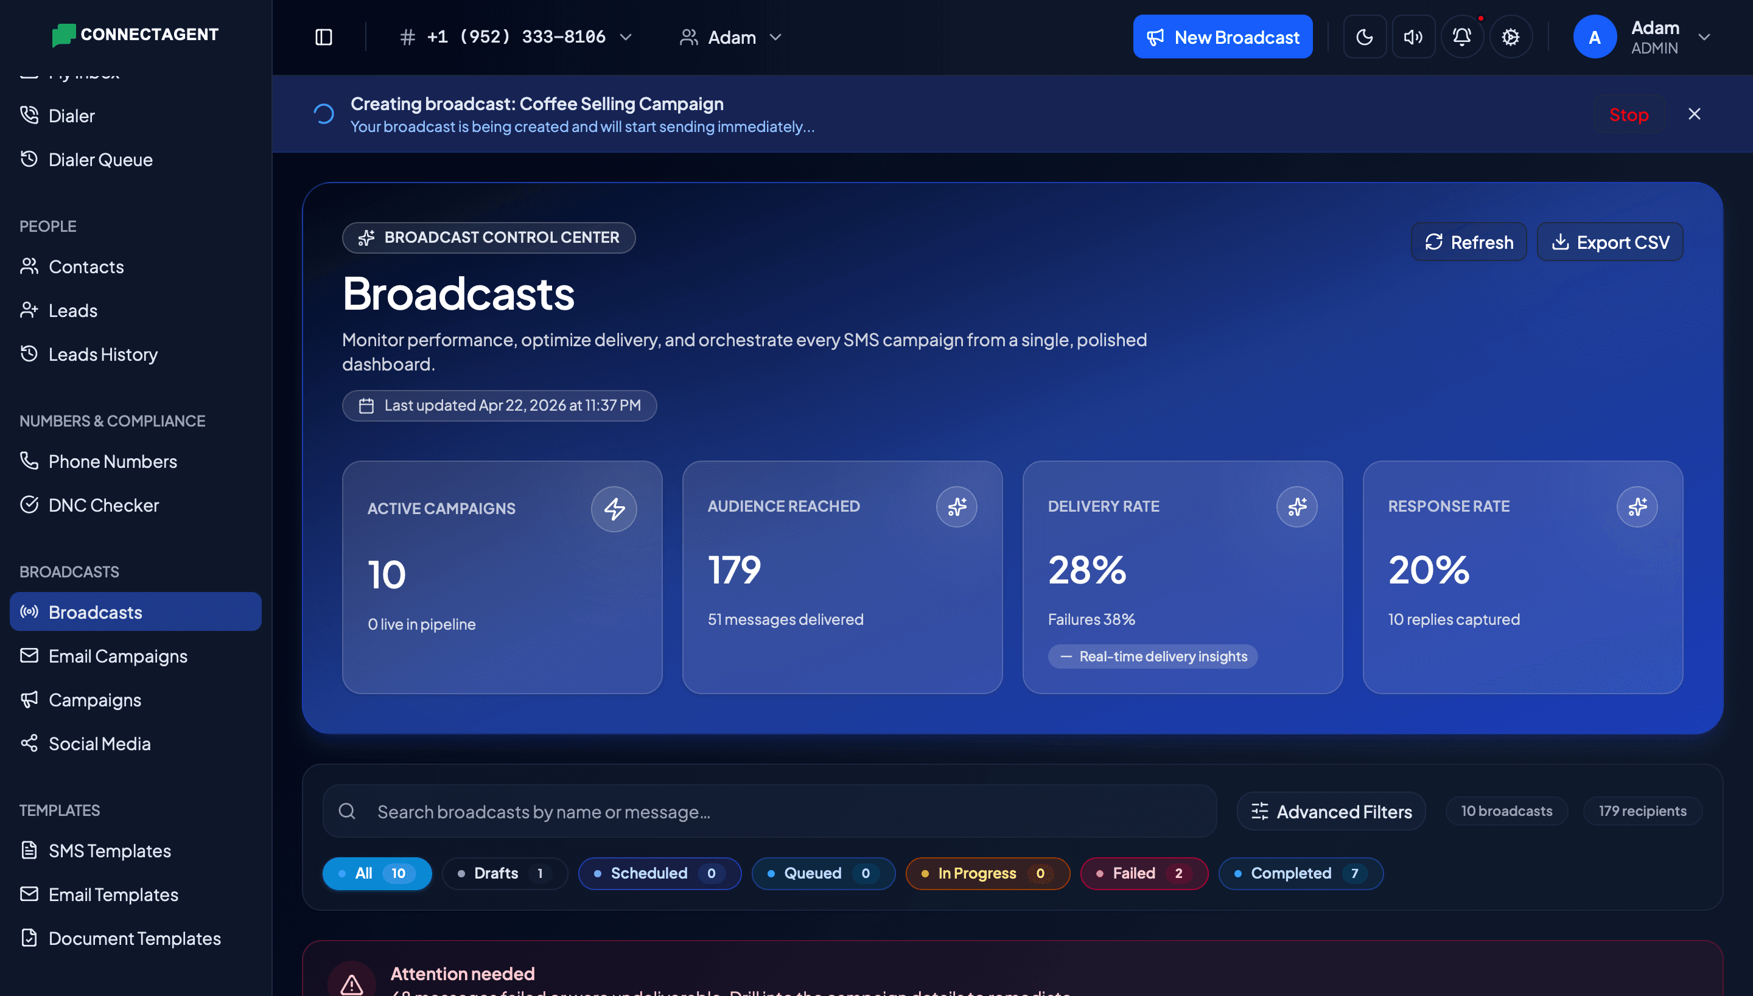Stop the Coffee Selling Campaign broadcast creation

coord(1628,114)
